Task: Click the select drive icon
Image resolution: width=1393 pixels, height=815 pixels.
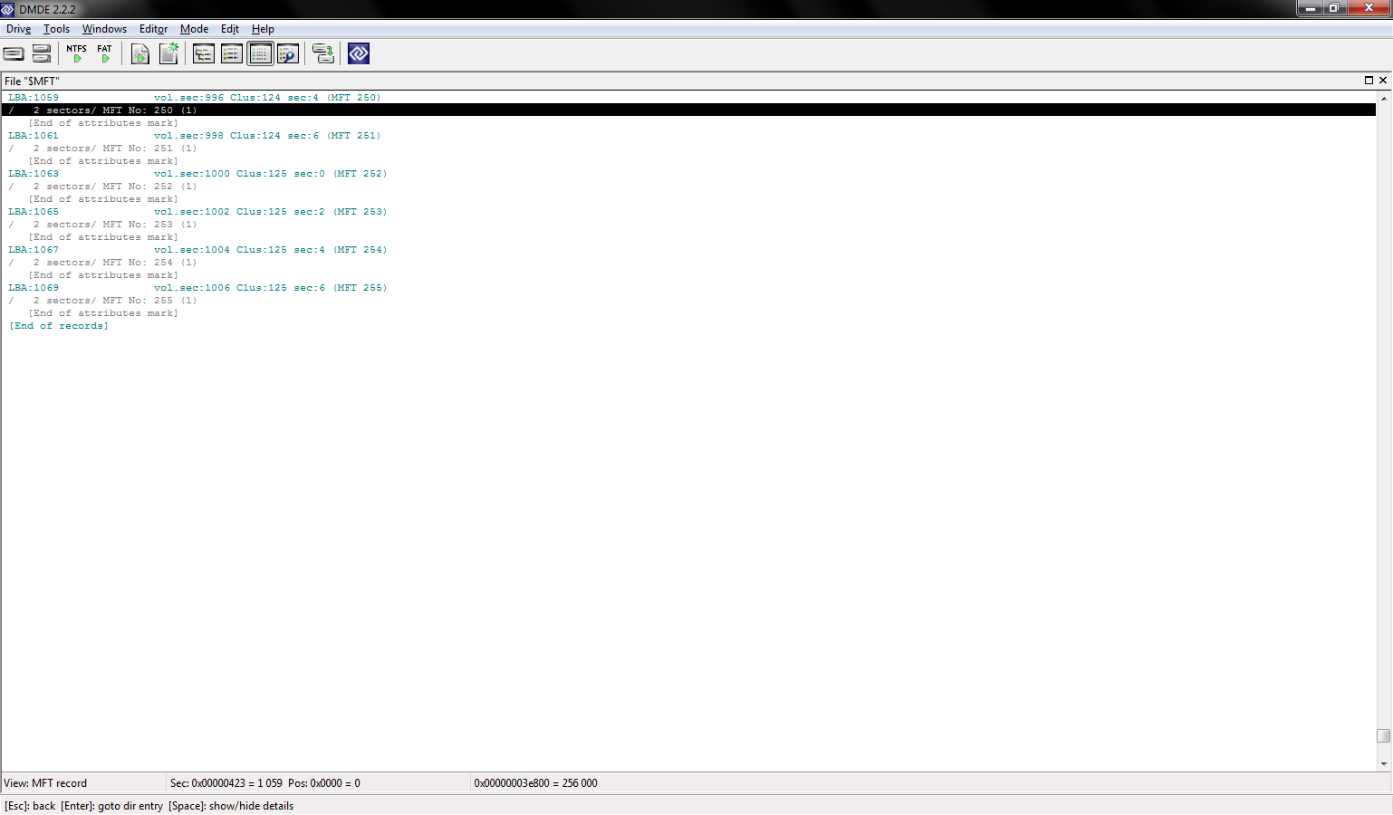Action: [14, 54]
